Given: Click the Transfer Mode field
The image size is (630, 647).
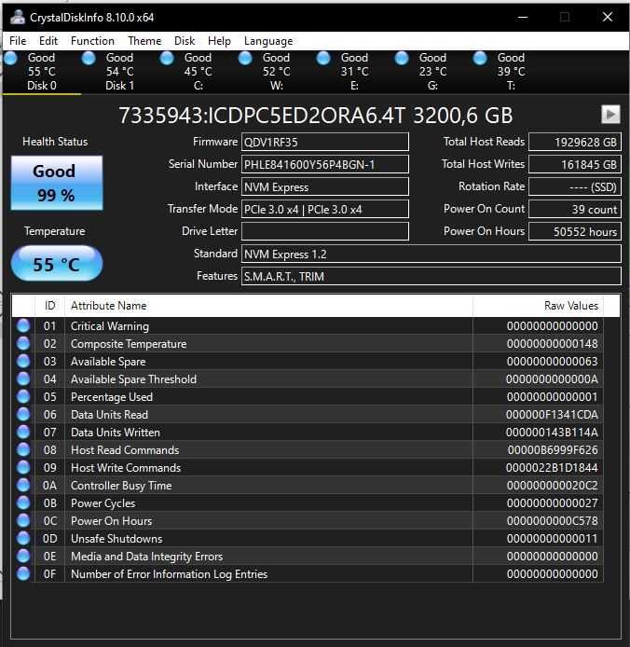Looking at the screenshot, I should [325, 209].
